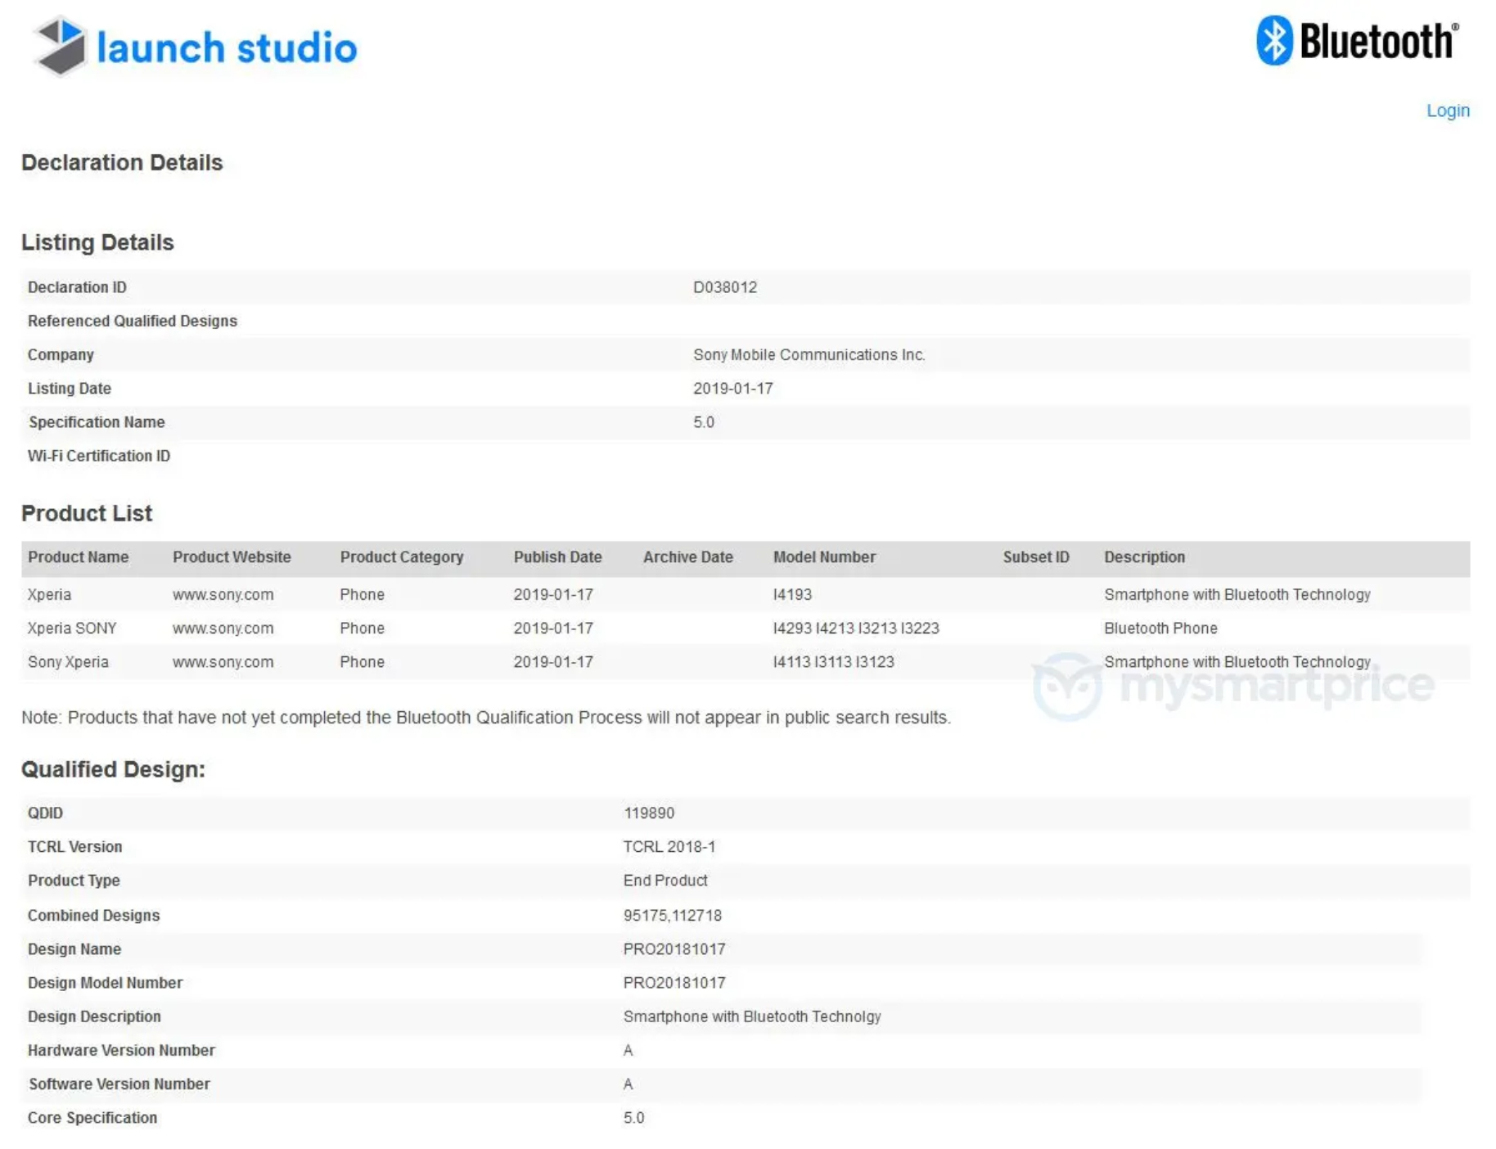Click the Model Number column header
This screenshot has height=1149, width=1496.
coord(823,557)
